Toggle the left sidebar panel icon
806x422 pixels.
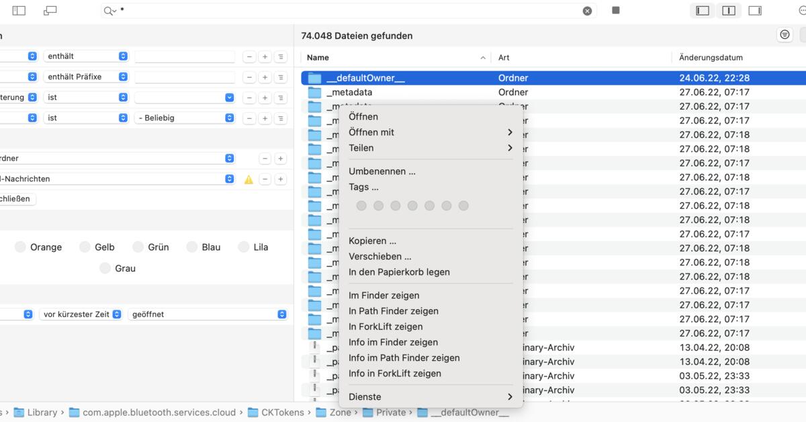[x=703, y=11]
